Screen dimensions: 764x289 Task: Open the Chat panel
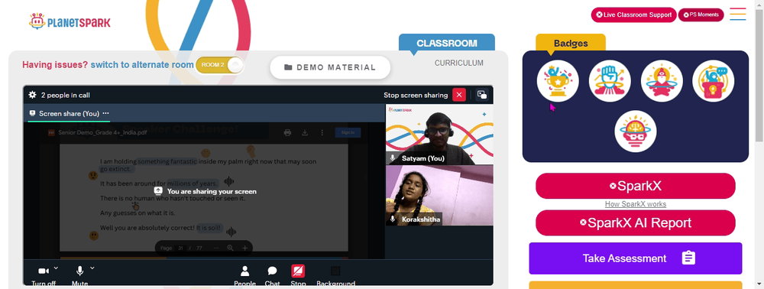[x=273, y=275]
